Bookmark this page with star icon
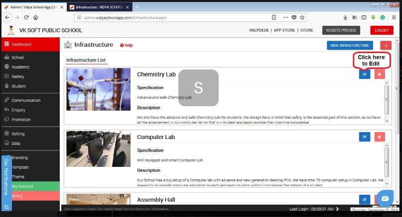402x217 pixels. (302, 17)
